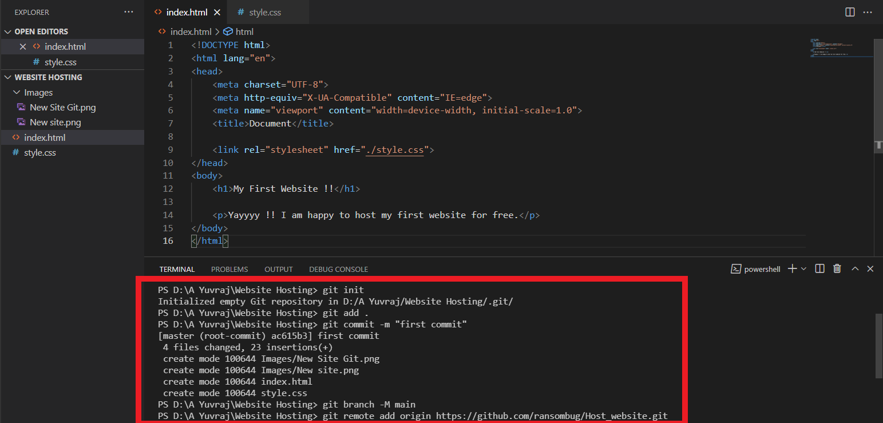Click the New Terminal plus icon

(x=791, y=268)
